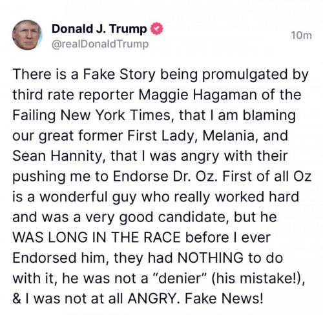Image resolution: width=323 pixels, height=315 pixels.
Task: Click the 10m post timestamp
Action: [301, 36]
